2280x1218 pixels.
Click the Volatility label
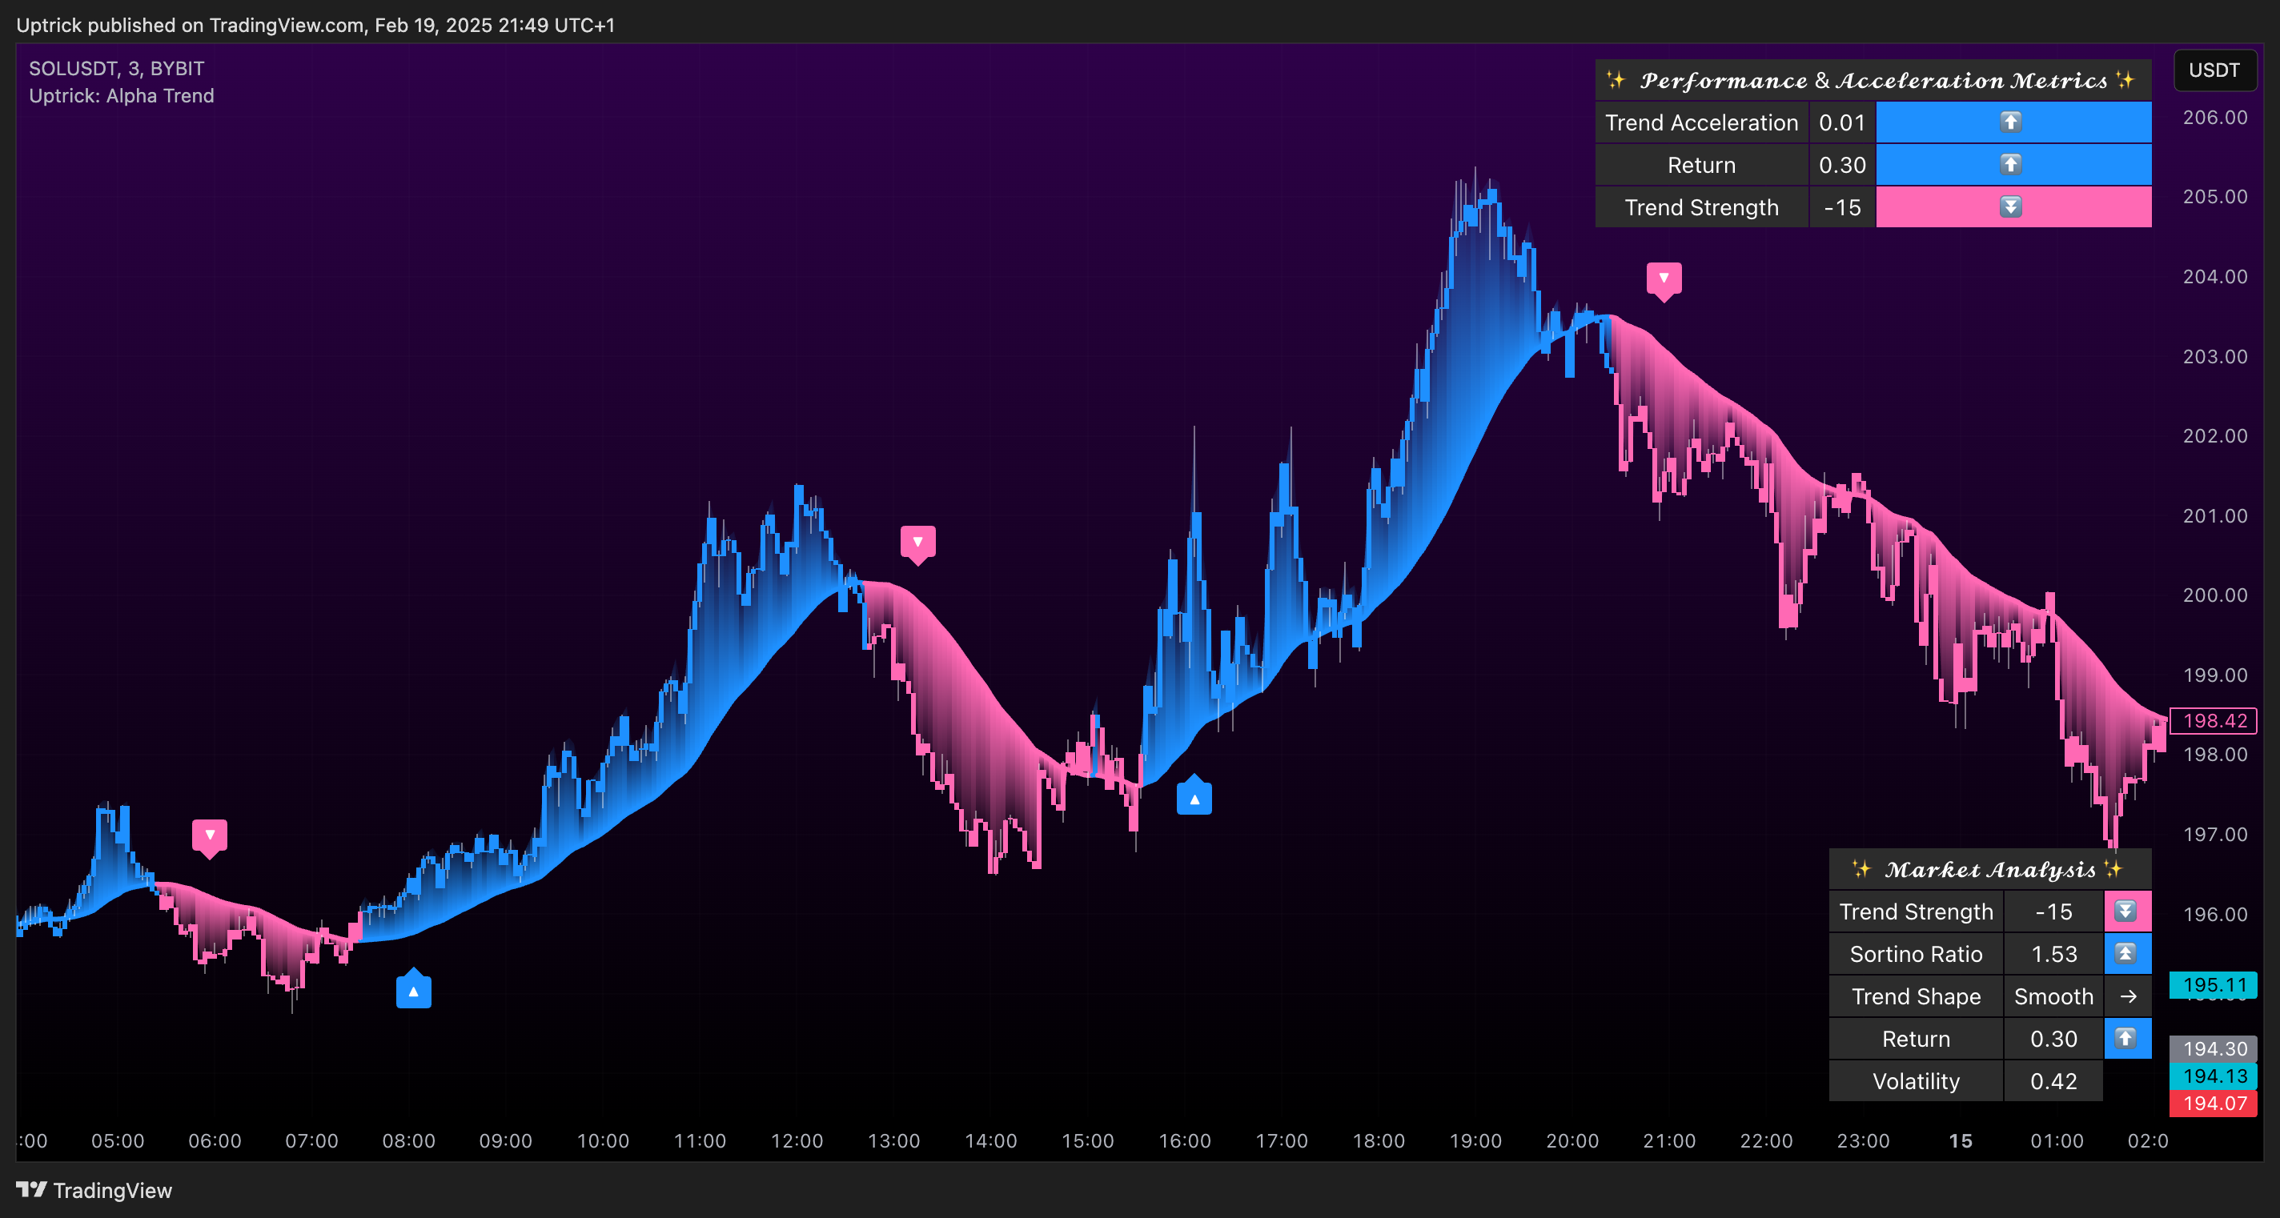pyautogui.click(x=1917, y=1081)
